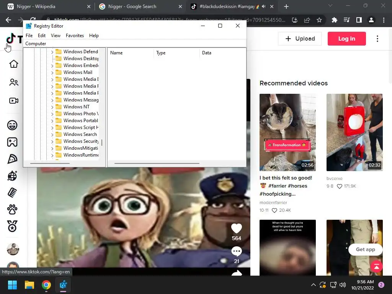Select the Sports medal category icon

(x=12, y=226)
